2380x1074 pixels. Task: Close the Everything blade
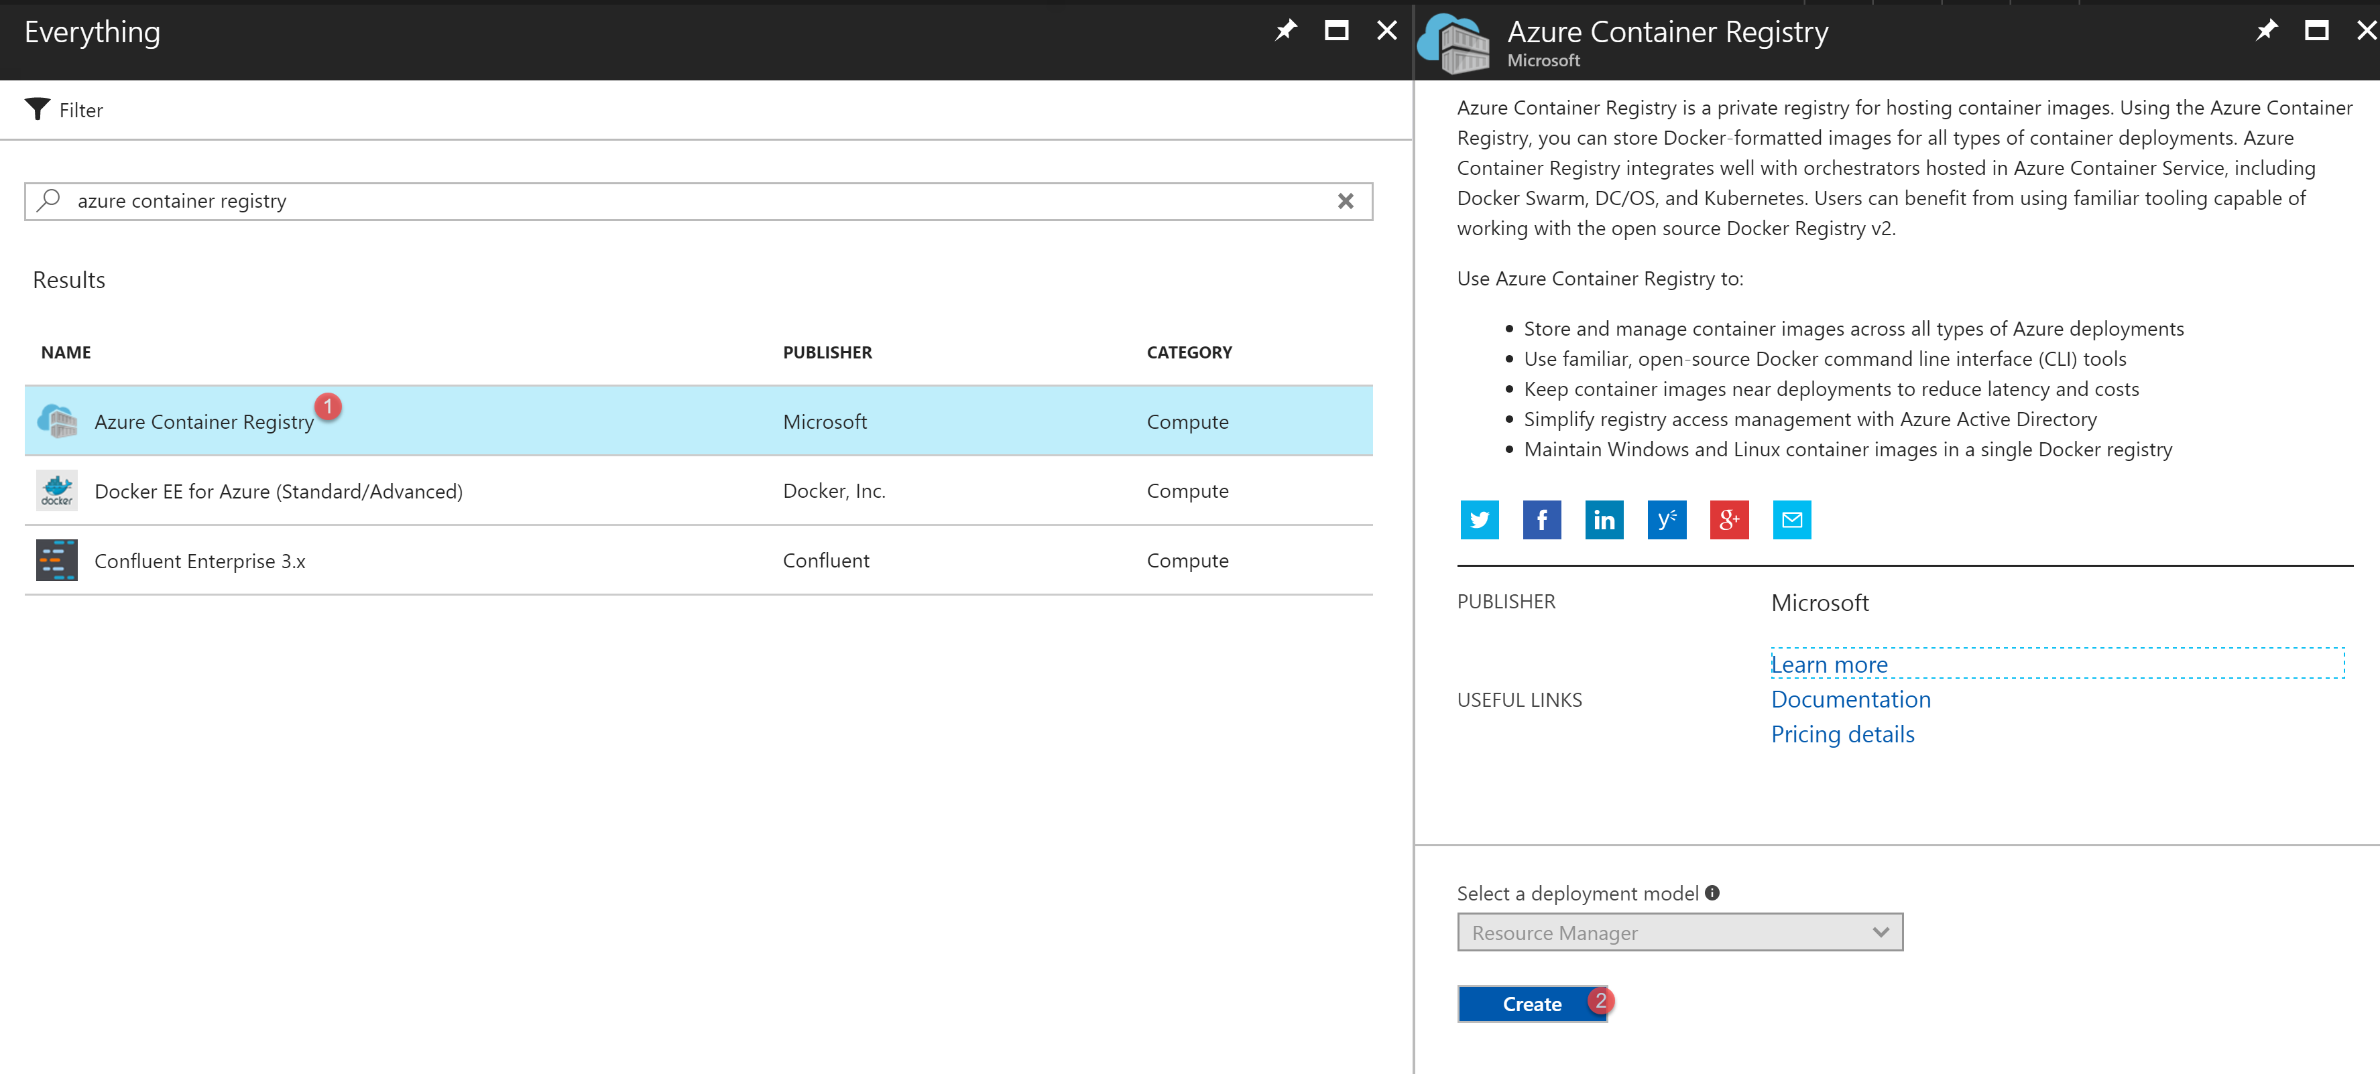click(1387, 30)
